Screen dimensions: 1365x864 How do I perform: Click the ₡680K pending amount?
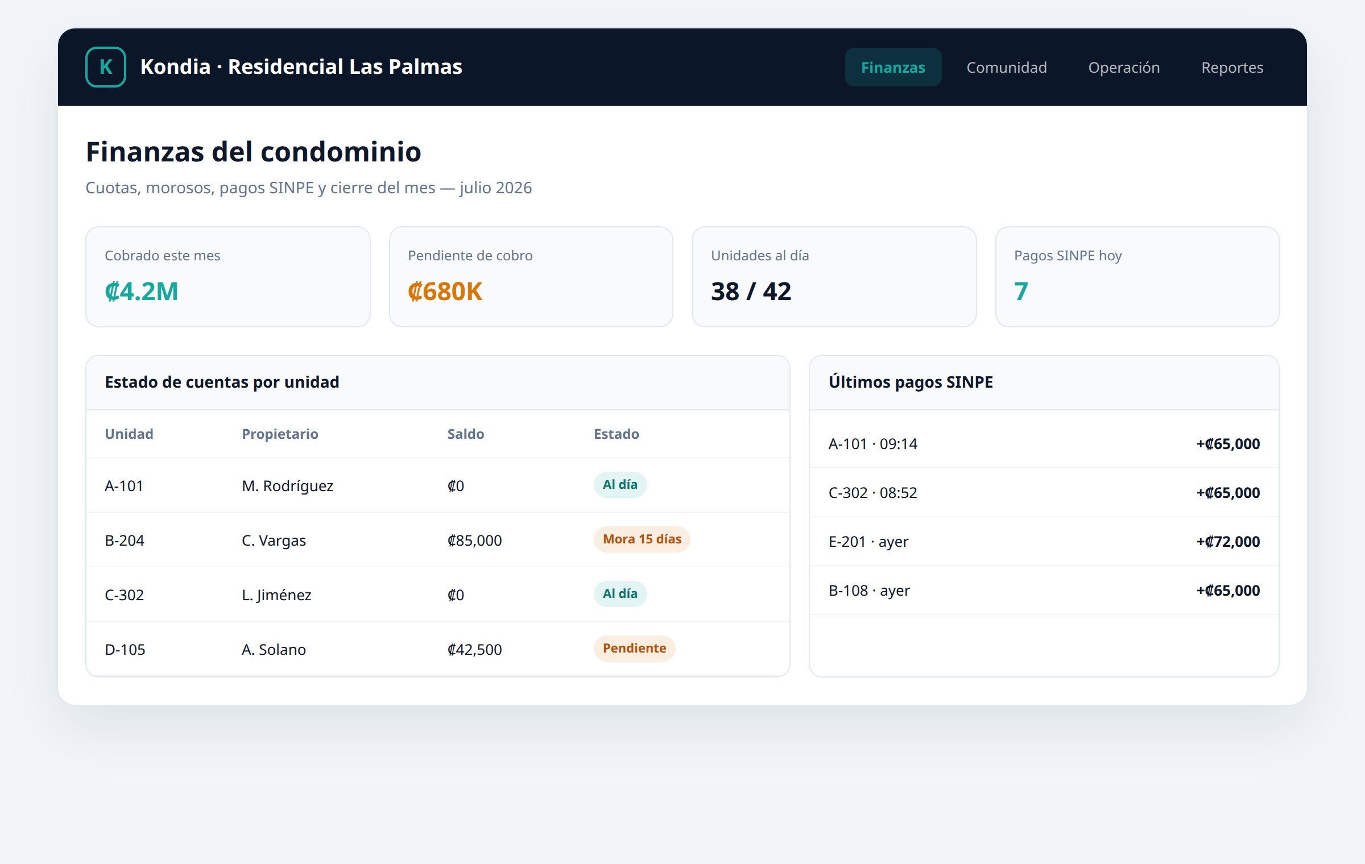[445, 292]
